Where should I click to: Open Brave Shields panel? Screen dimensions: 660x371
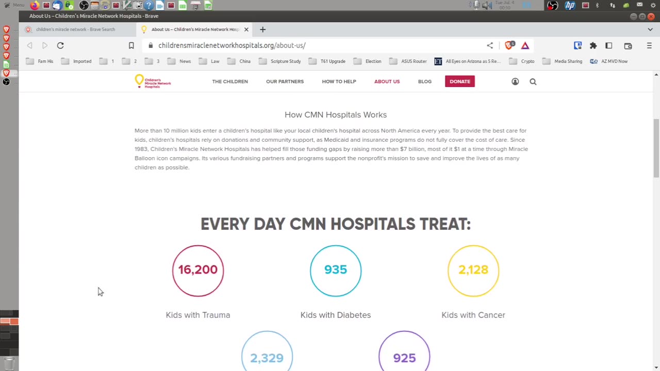(x=509, y=45)
